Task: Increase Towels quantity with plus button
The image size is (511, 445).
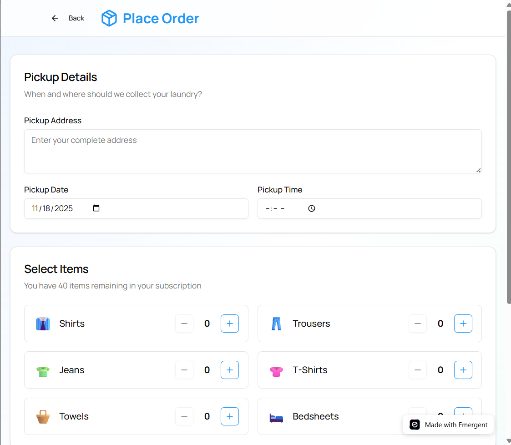Action: (x=230, y=416)
